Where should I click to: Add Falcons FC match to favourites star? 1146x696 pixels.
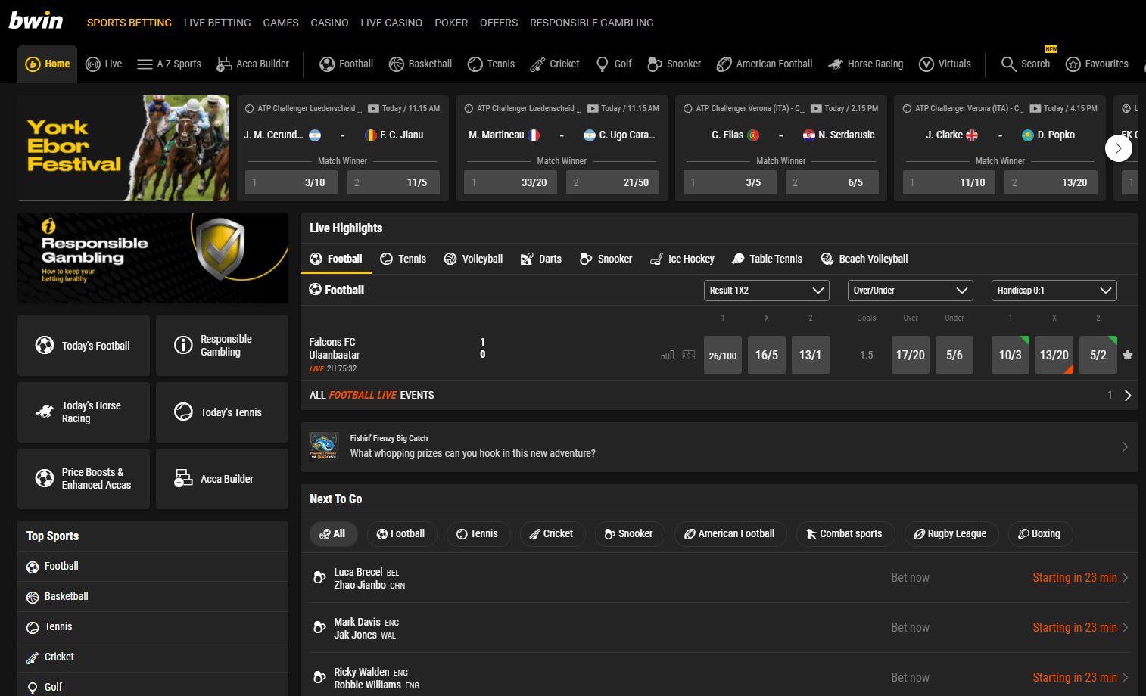pos(1127,355)
